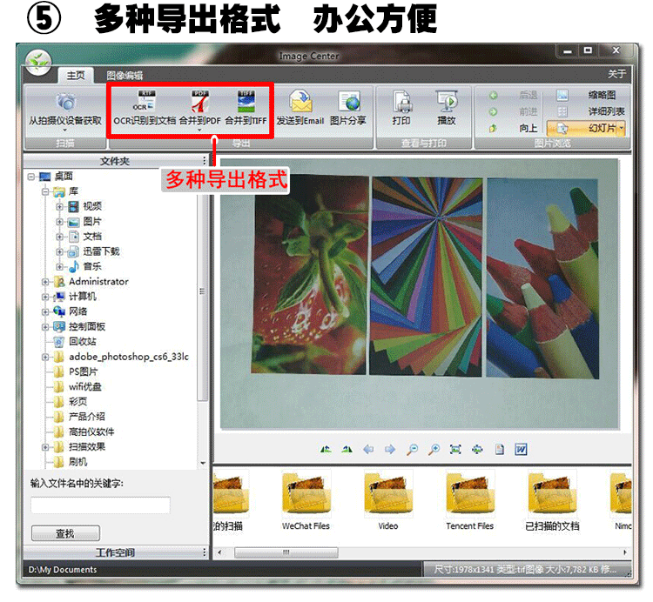Zoom in the preview image
Image resolution: width=653 pixels, height=602 pixels.
[x=434, y=449]
